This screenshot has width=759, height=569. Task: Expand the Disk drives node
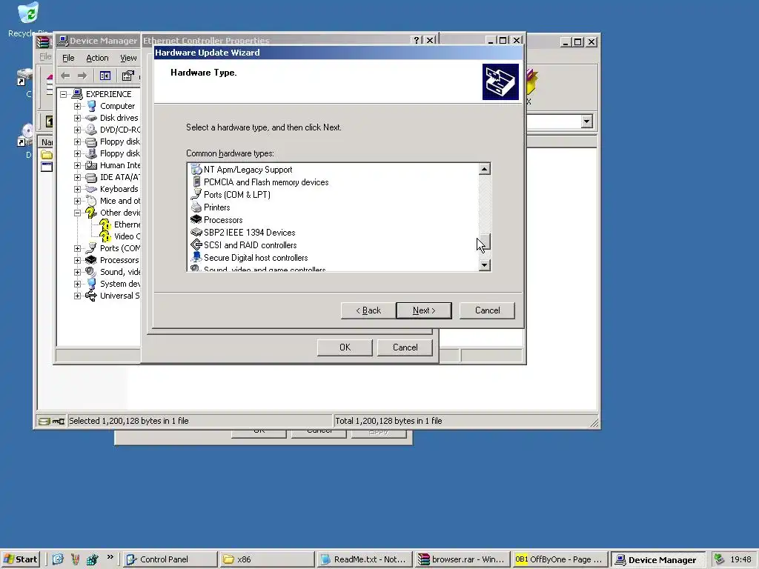tap(77, 118)
